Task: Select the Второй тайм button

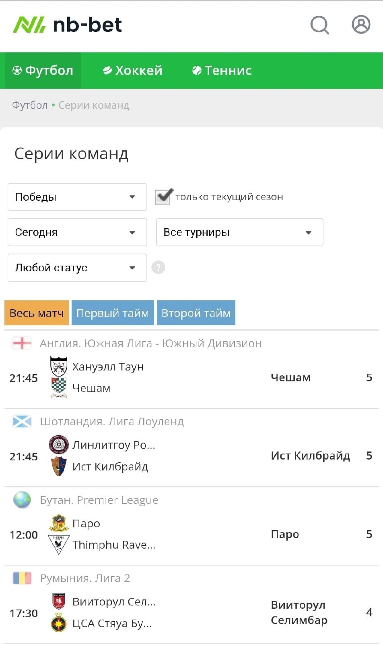Action: (x=196, y=313)
